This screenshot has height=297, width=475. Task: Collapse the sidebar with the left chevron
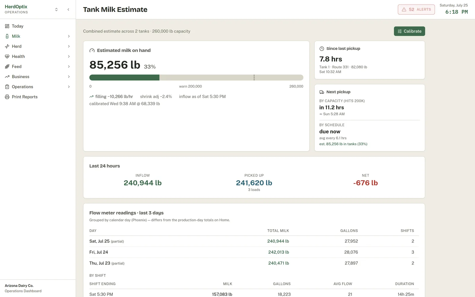68,10
